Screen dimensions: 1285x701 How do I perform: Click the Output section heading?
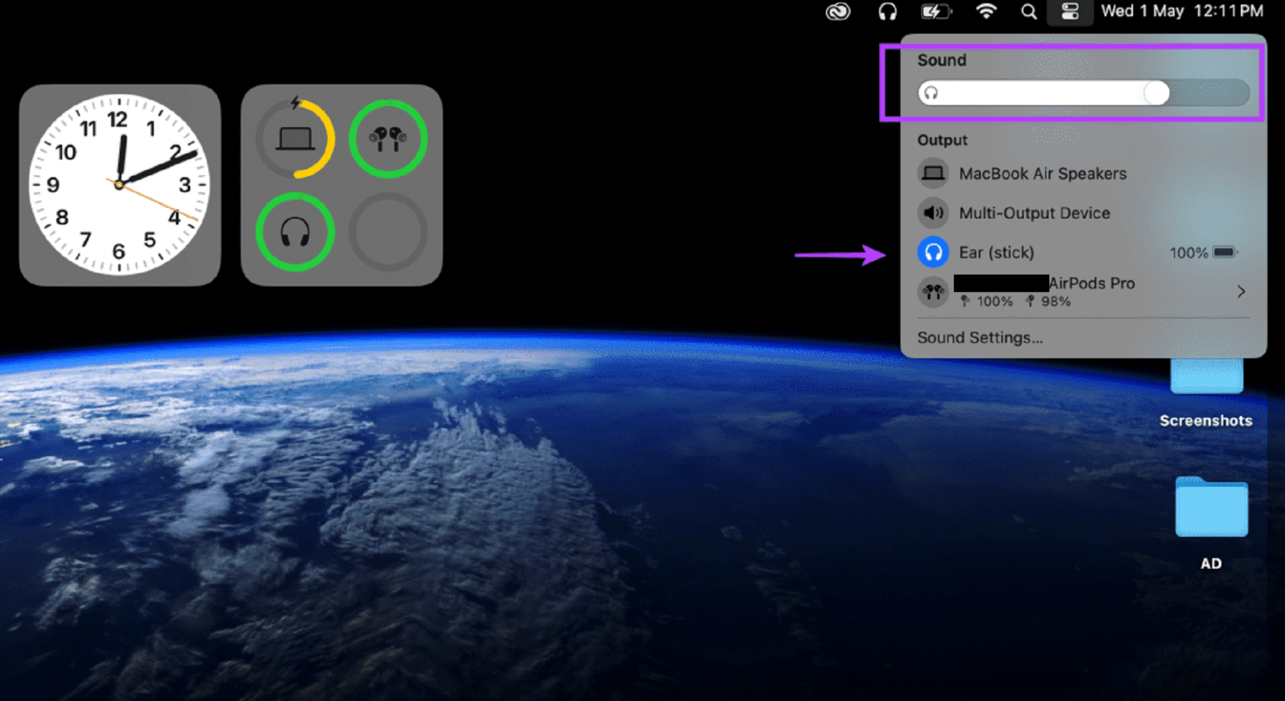942,140
